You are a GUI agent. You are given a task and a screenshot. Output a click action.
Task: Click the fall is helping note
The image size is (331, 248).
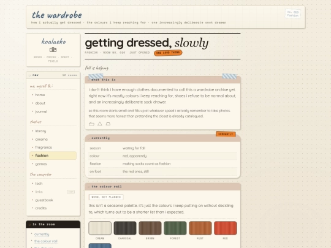[x=97, y=68]
